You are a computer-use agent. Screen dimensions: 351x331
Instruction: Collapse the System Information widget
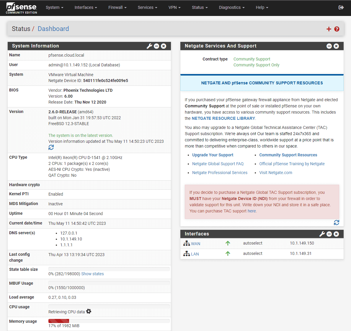pyautogui.click(x=156, y=46)
